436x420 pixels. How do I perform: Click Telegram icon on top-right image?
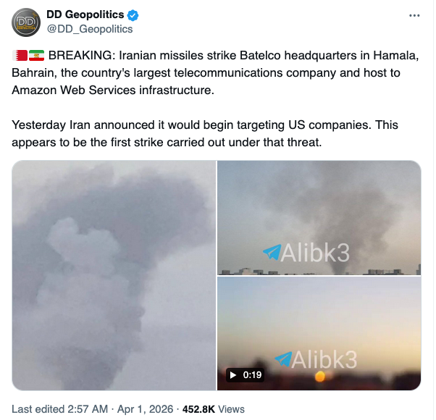[272, 252]
